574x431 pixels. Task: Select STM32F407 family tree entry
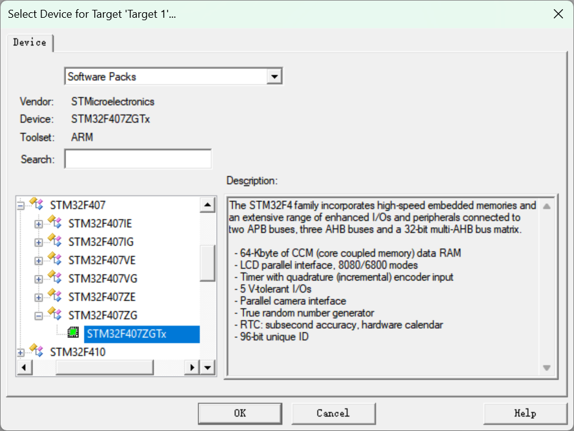(78, 205)
